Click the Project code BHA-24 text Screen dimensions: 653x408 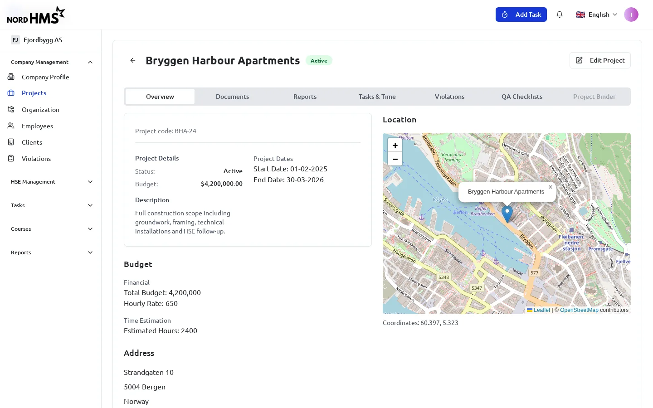pyautogui.click(x=166, y=131)
